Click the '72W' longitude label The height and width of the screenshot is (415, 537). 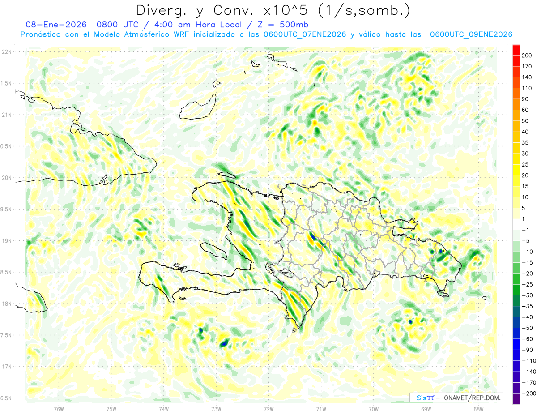(268, 409)
